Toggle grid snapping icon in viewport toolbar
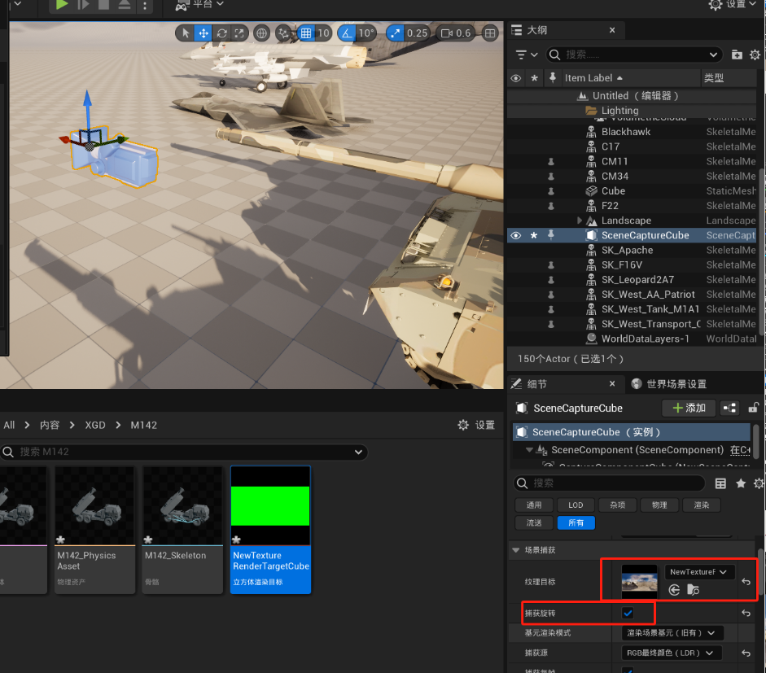 [x=306, y=33]
